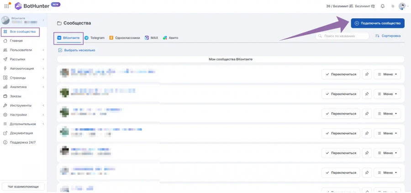Viewport: 411px width, 193px height.
Task: Pin the sixth community in the list
Action: point(367,172)
